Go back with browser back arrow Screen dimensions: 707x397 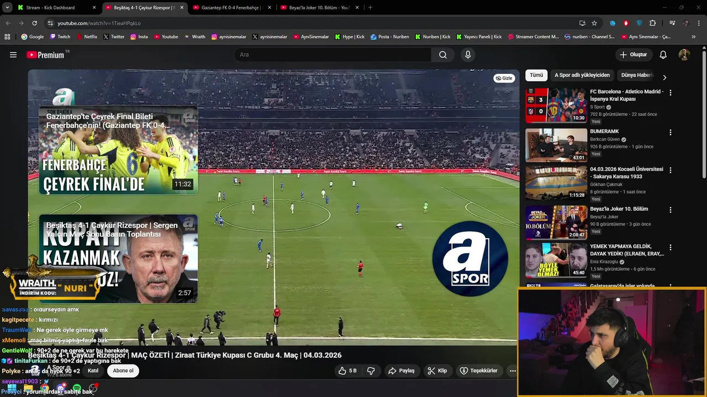[8, 23]
